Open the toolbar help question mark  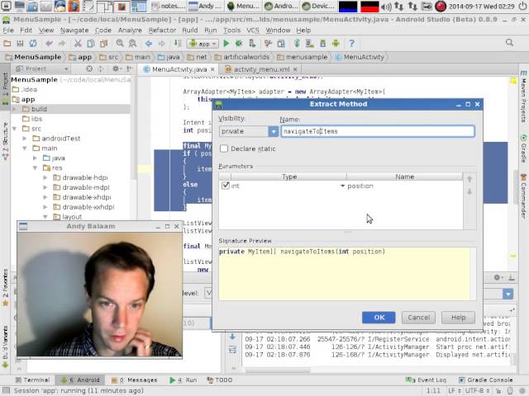pyautogui.click(x=351, y=44)
